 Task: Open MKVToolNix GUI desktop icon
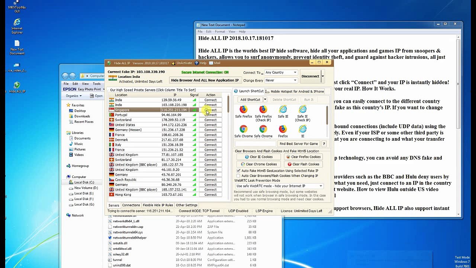(17, 7)
